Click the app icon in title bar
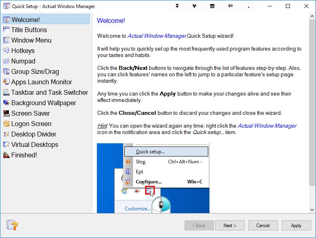 [x=6, y=6]
